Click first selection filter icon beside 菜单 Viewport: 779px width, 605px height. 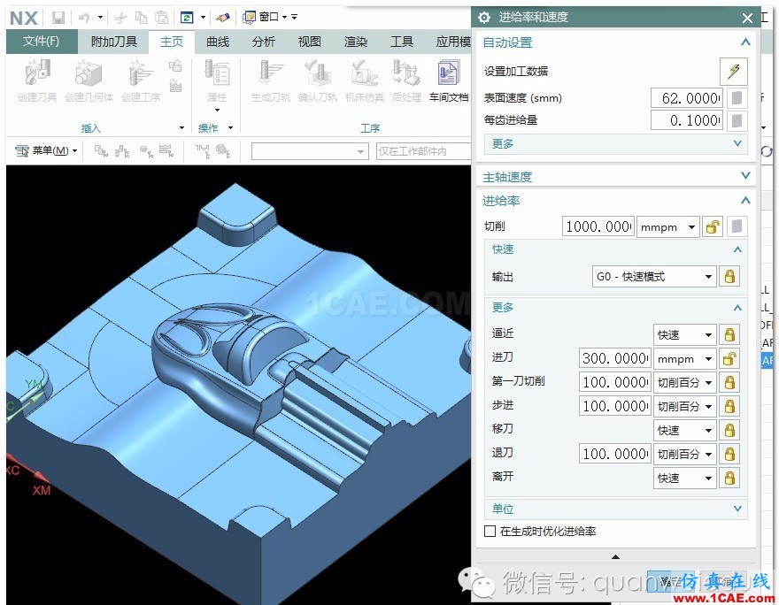coord(101,151)
